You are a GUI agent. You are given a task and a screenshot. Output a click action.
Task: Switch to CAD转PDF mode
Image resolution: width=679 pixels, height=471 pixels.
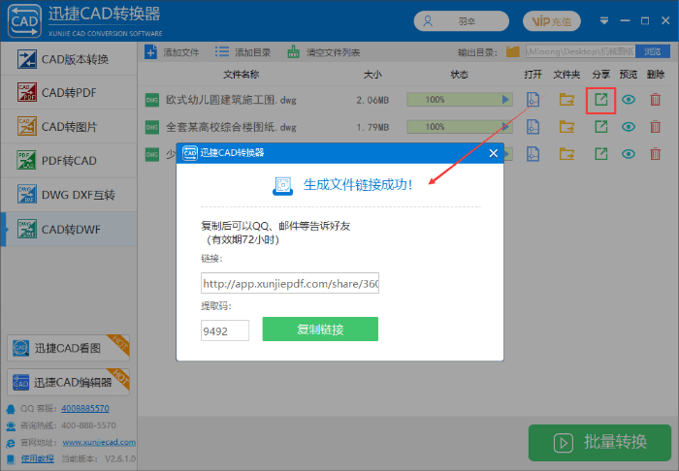tap(69, 93)
